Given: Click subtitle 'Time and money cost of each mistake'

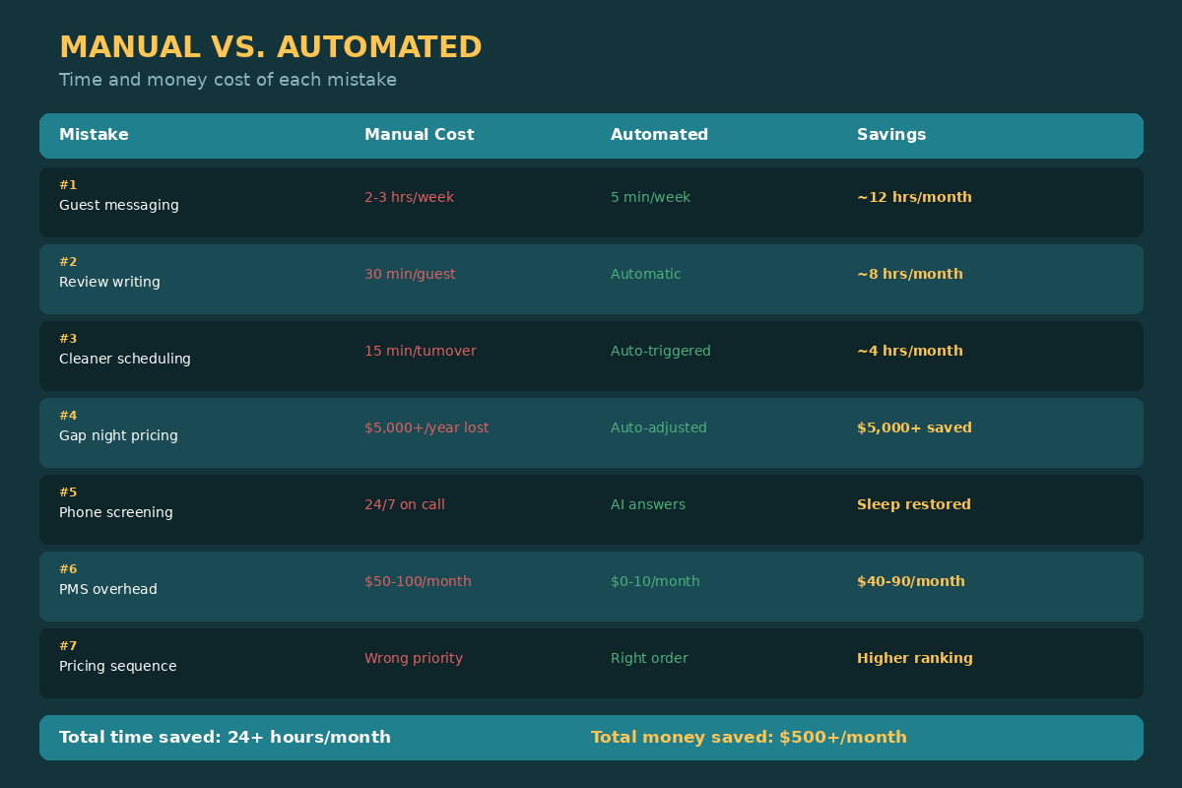Looking at the screenshot, I should coord(228,80).
